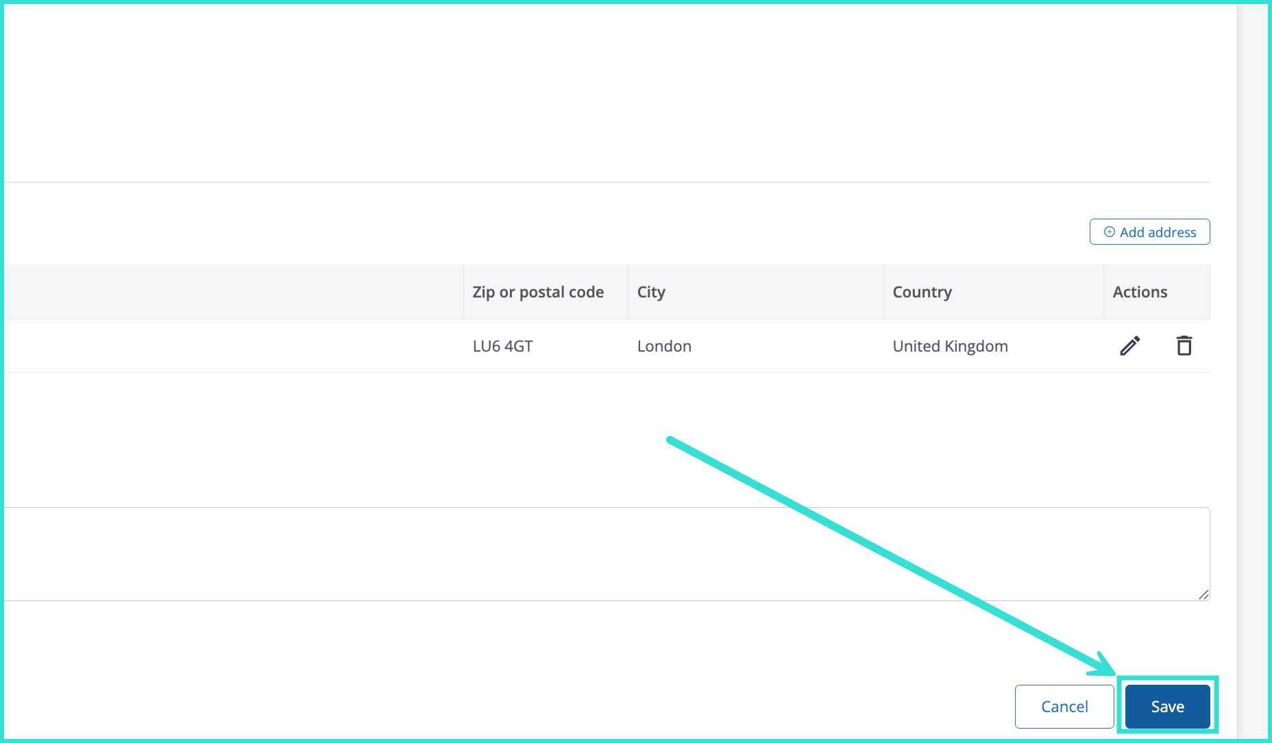
Task: Click the Country column header
Action: [922, 292]
